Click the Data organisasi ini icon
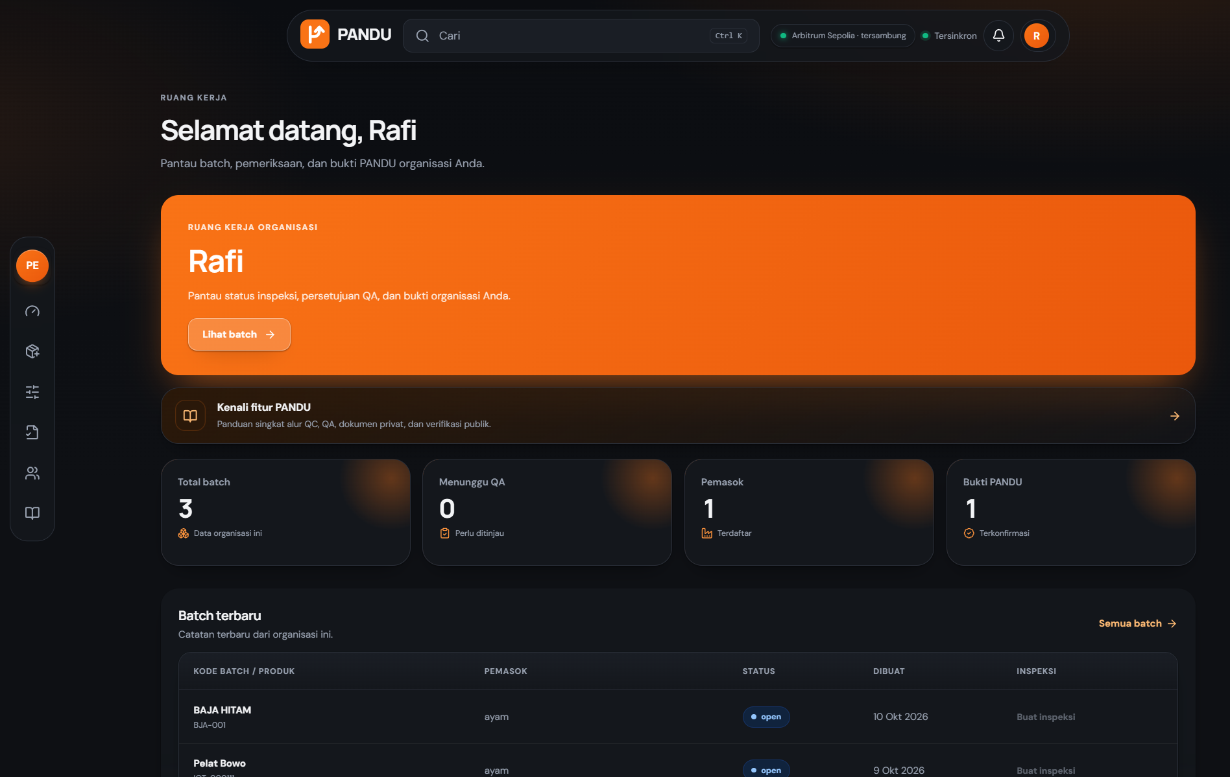Image resolution: width=1230 pixels, height=777 pixels. pyautogui.click(x=184, y=533)
